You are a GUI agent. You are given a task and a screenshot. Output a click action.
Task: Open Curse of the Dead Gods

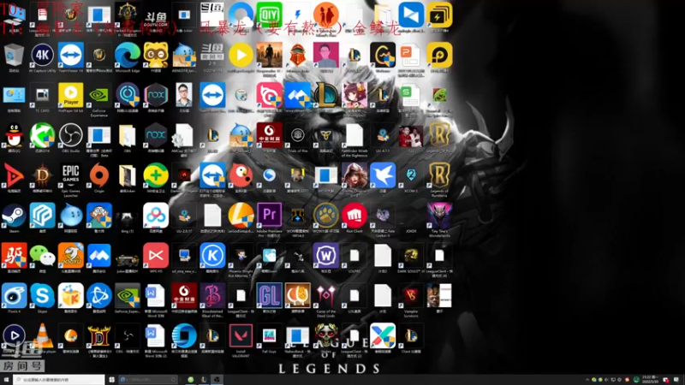tap(326, 296)
